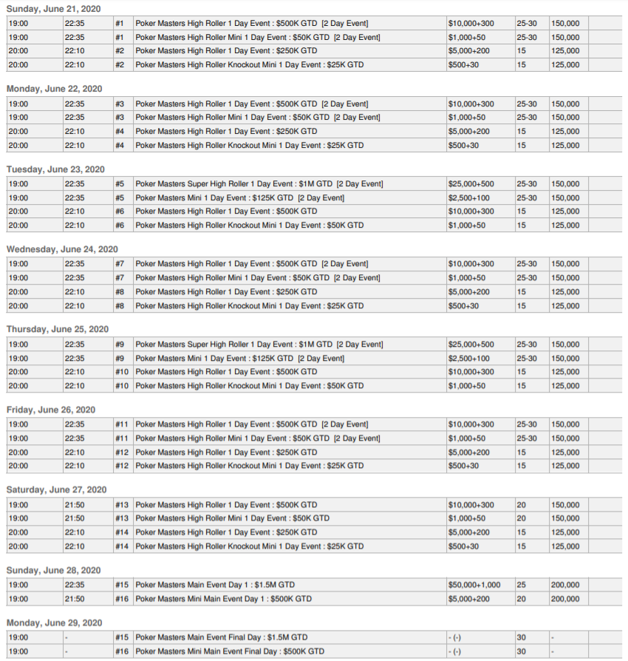Select event #13 High Roller Mini $50K GTD
The image size is (628, 661).
point(232,518)
